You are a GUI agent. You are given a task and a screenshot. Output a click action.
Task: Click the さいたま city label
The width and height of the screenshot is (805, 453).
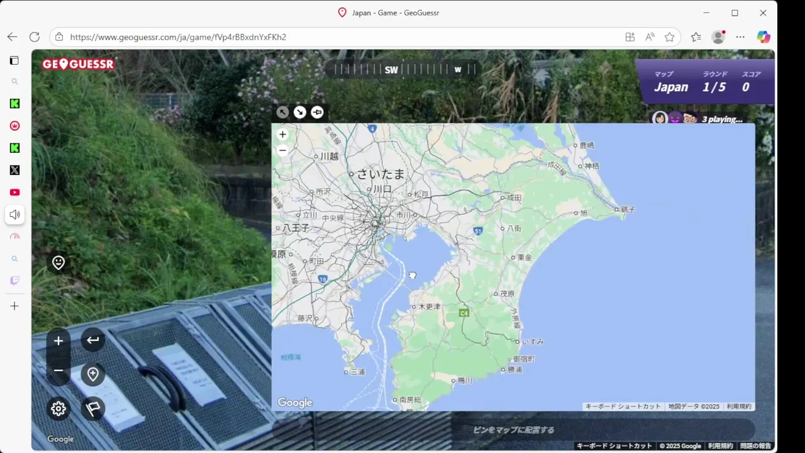[381, 174]
